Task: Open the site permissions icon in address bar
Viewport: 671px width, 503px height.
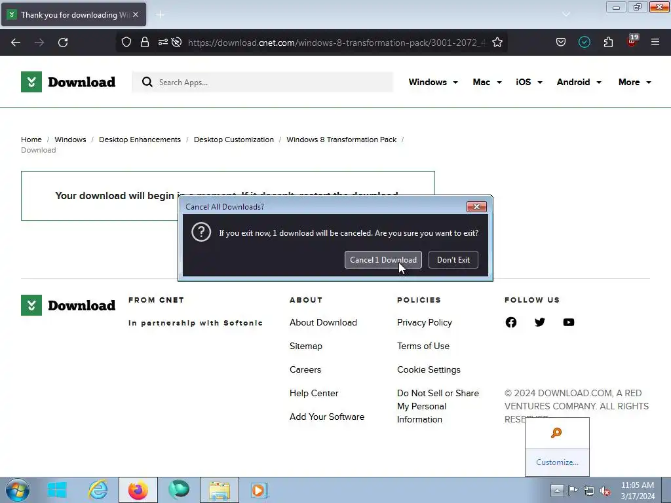Action: point(163,43)
